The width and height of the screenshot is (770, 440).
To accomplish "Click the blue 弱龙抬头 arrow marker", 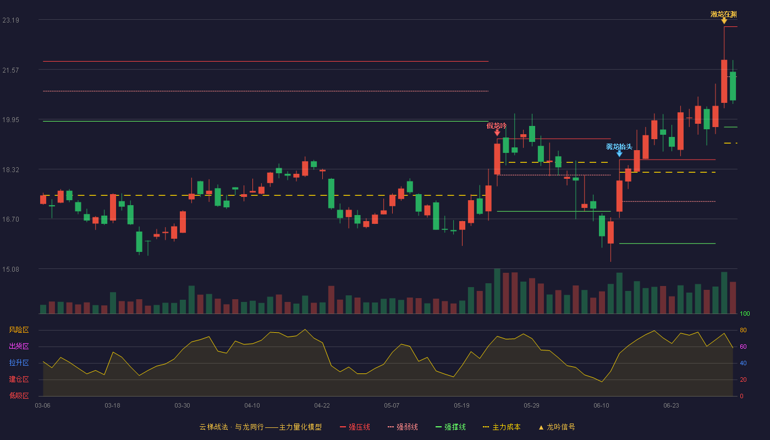I will pyautogui.click(x=619, y=153).
